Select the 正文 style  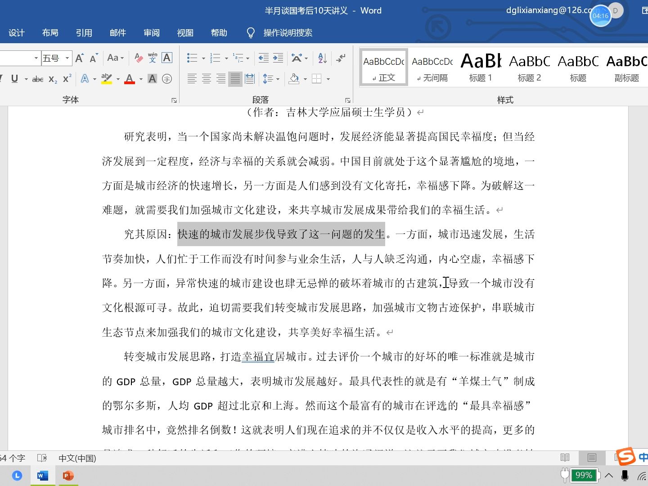pyautogui.click(x=384, y=67)
